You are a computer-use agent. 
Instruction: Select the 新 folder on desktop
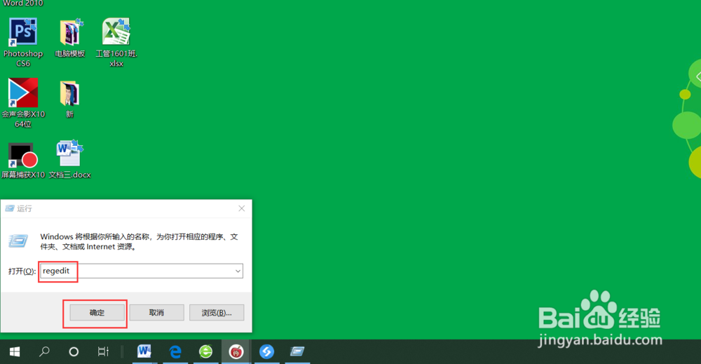coord(69,93)
